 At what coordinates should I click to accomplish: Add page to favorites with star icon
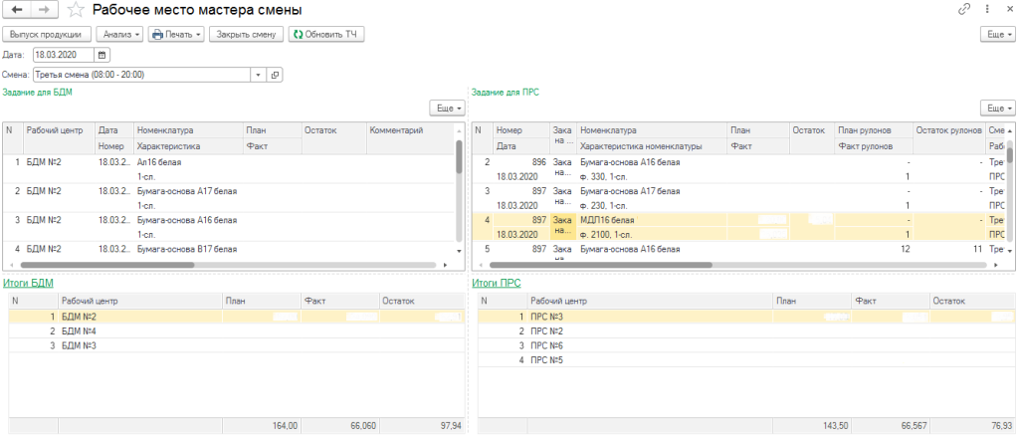point(76,10)
